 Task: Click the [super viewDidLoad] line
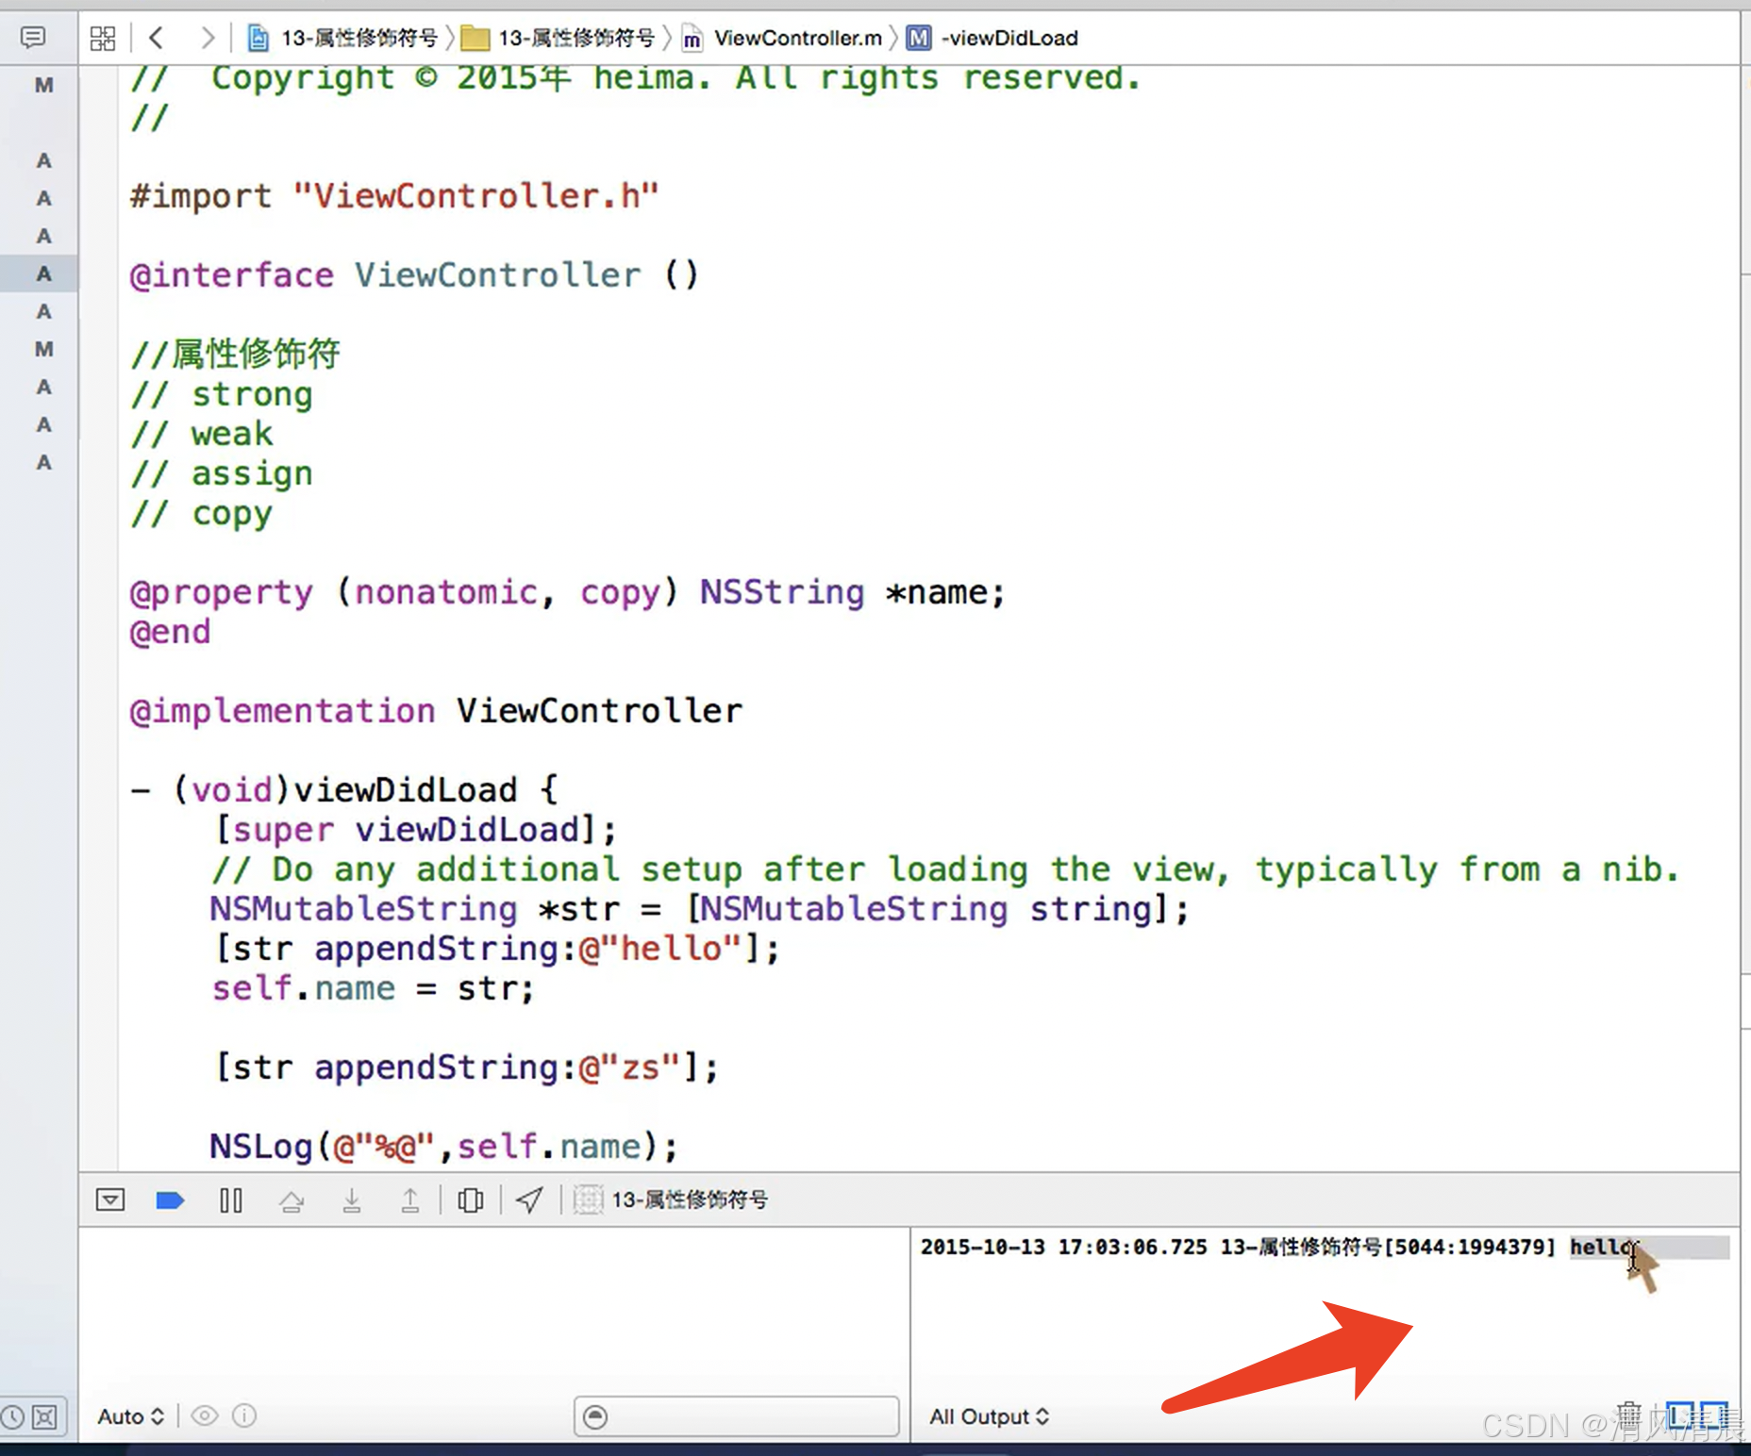(x=416, y=830)
